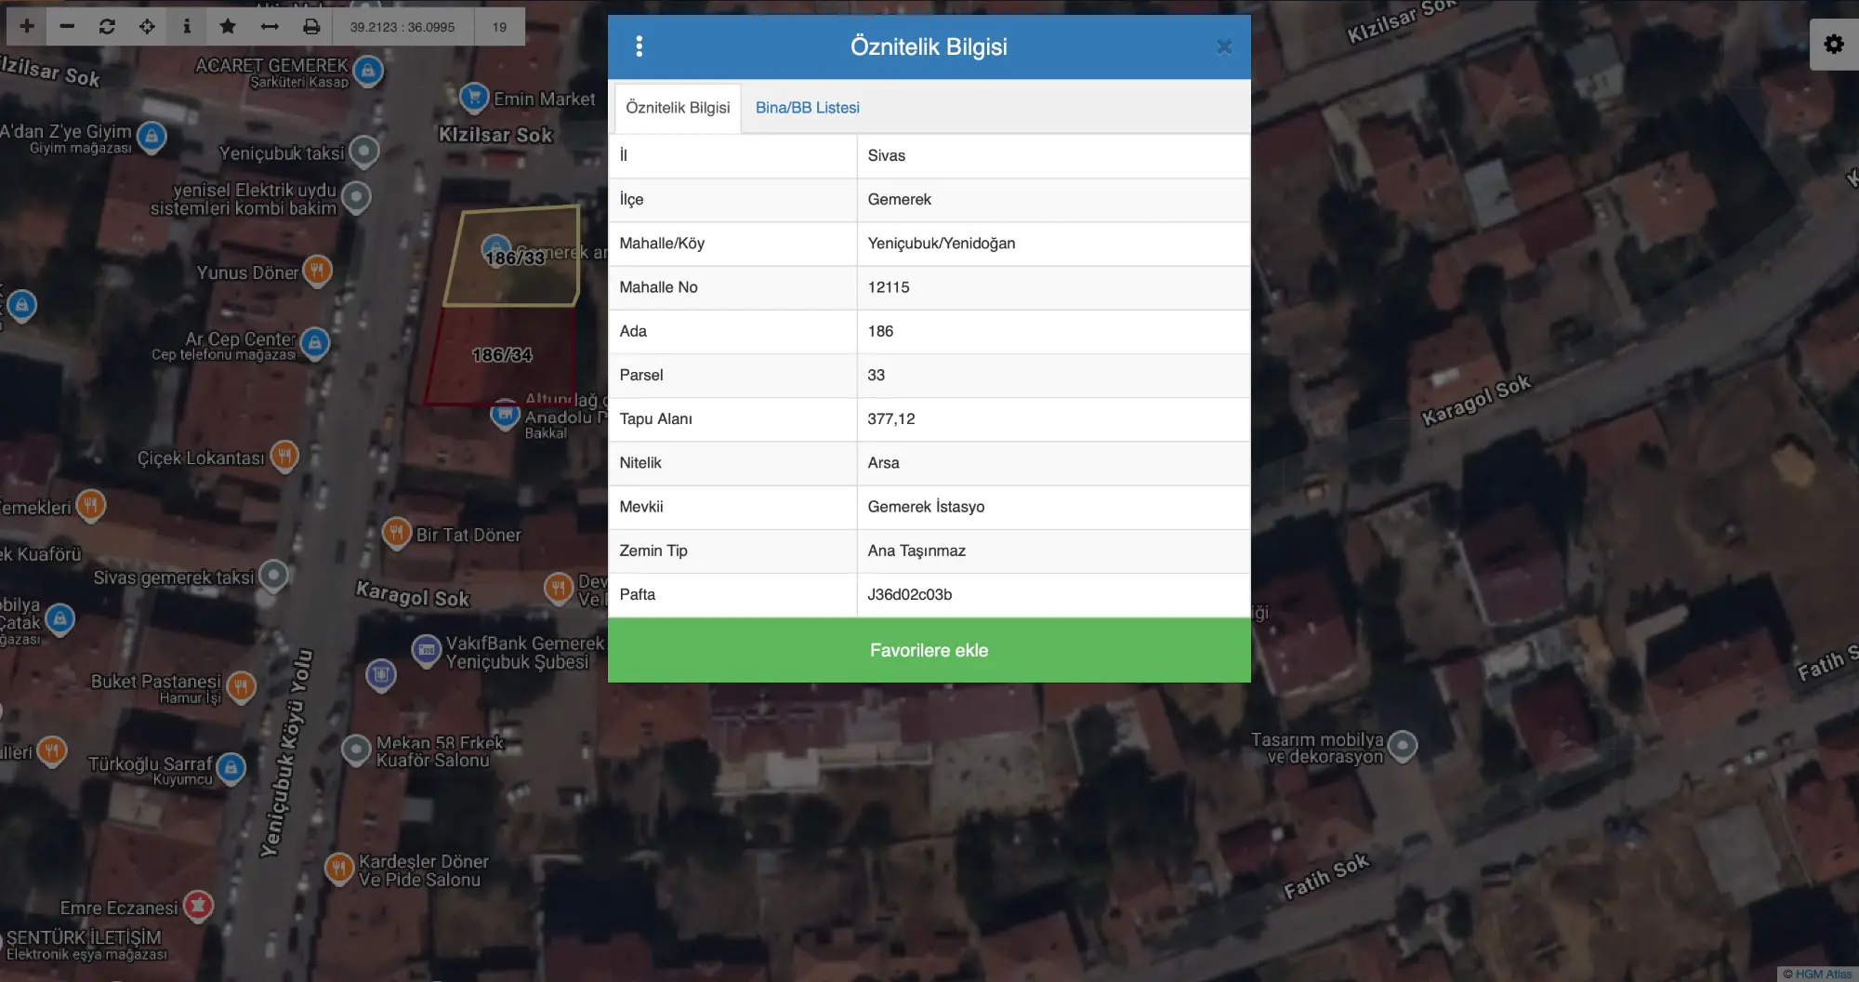1859x982 pixels.
Task: Select the info query tool
Action: (x=187, y=26)
